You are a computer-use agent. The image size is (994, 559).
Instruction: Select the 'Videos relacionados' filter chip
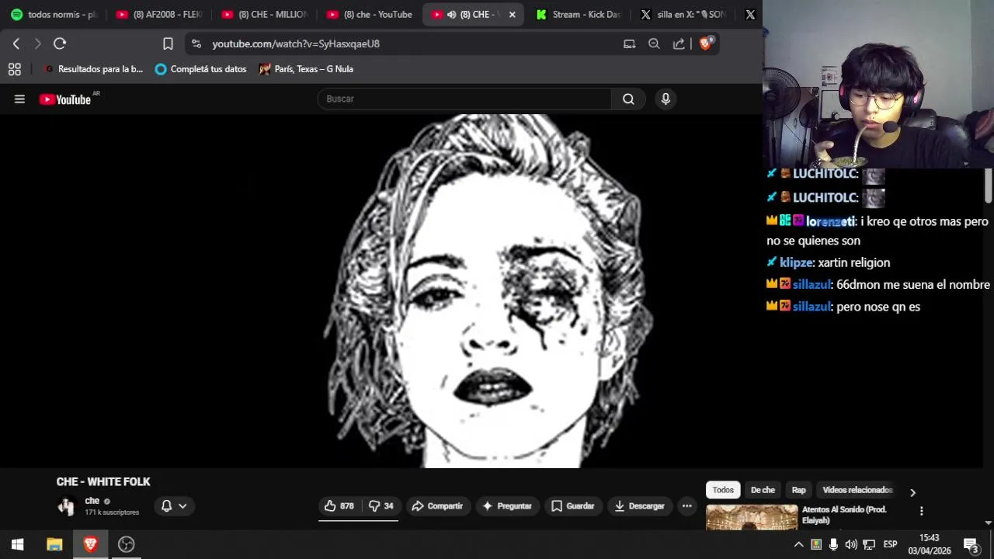tap(857, 490)
